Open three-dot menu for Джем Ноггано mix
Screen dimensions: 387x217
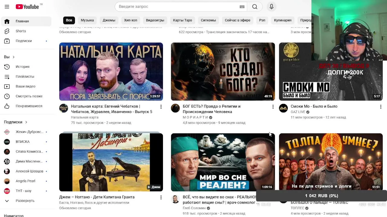point(161,197)
